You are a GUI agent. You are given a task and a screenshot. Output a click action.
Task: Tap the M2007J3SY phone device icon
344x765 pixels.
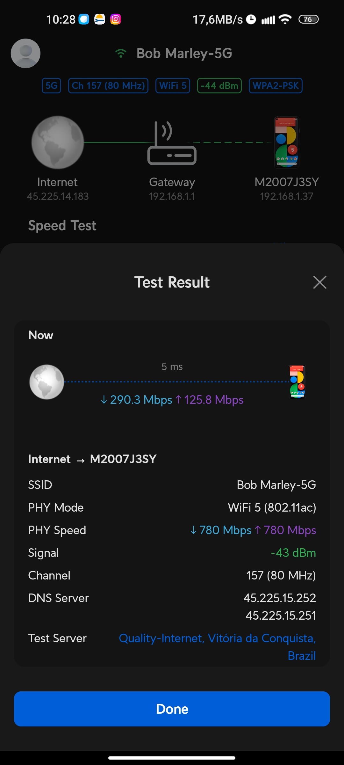point(287,142)
